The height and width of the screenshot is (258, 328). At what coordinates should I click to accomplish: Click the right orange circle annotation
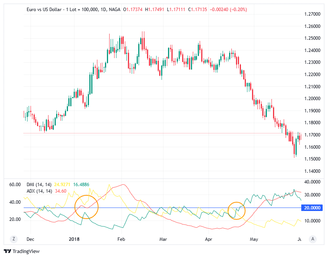pyautogui.click(x=236, y=211)
